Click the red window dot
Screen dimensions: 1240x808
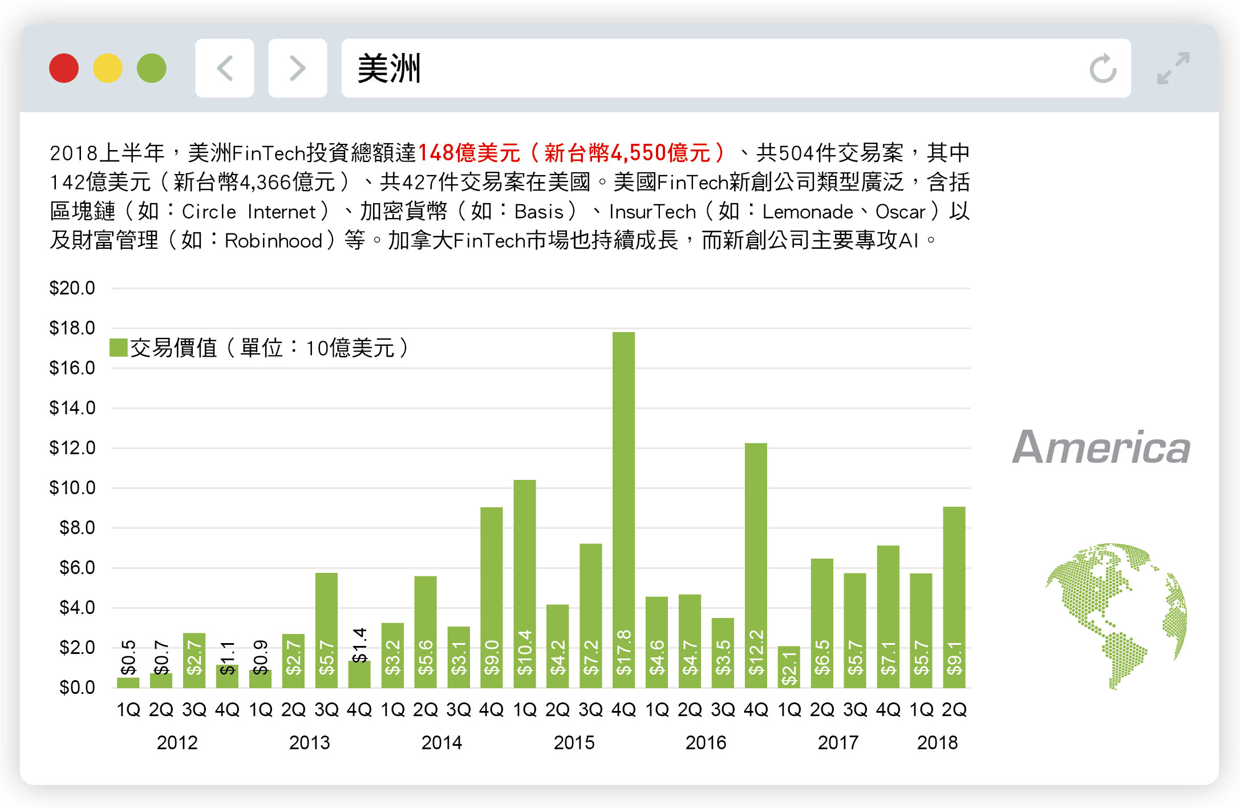[x=64, y=68]
